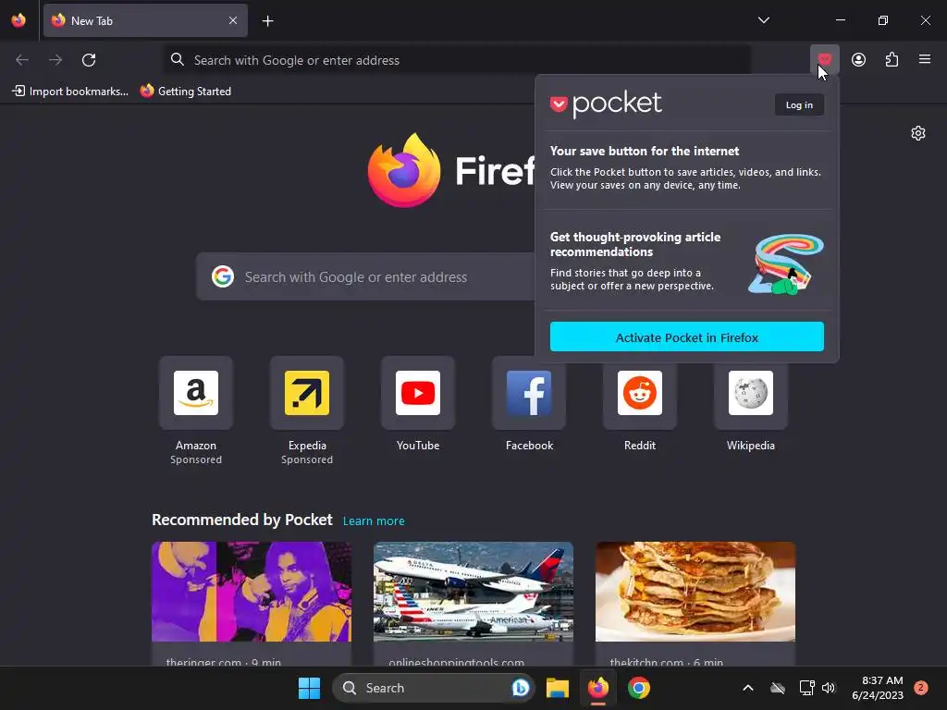Click the taskbar Search box
This screenshot has height=710, width=947.
coord(433,688)
